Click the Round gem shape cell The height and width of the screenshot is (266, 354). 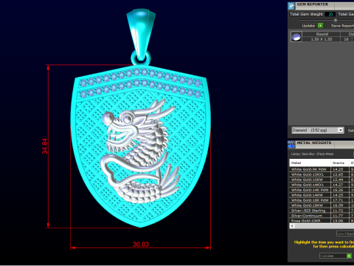point(322,34)
